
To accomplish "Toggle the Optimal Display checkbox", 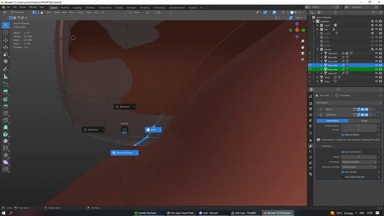I will [343, 134].
